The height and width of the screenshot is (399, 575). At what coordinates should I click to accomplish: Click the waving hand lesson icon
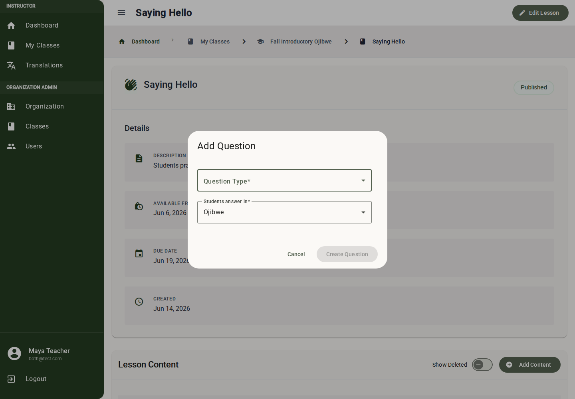point(131,85)
